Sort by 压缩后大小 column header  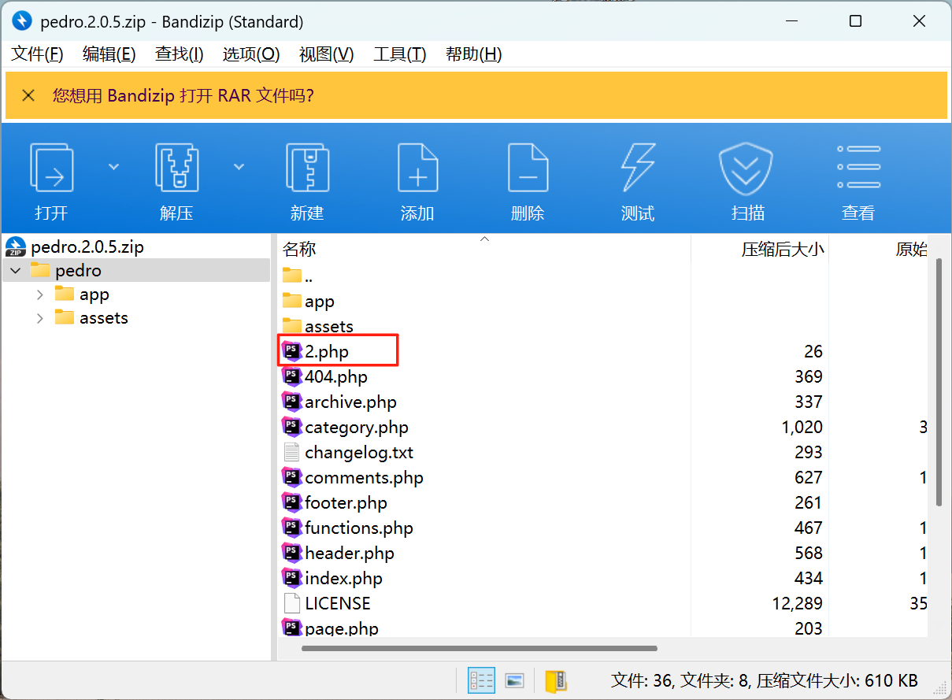760,250
